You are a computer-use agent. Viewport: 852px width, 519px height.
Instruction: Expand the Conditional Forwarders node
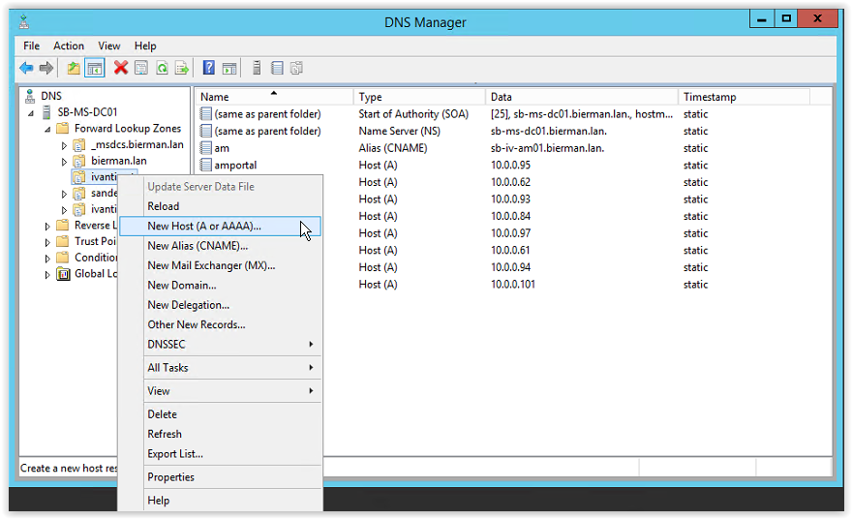tap(47, 259)
